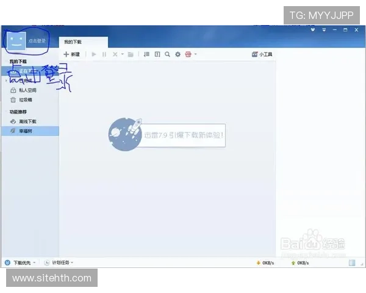Viewport: 366px width, 293px height.
Task: Open the skin shirt icon in title bar
Action: [x=313, y=30]
